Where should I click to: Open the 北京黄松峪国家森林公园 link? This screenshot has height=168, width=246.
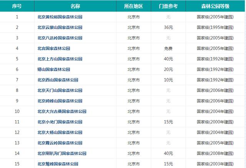coord(60,17)
